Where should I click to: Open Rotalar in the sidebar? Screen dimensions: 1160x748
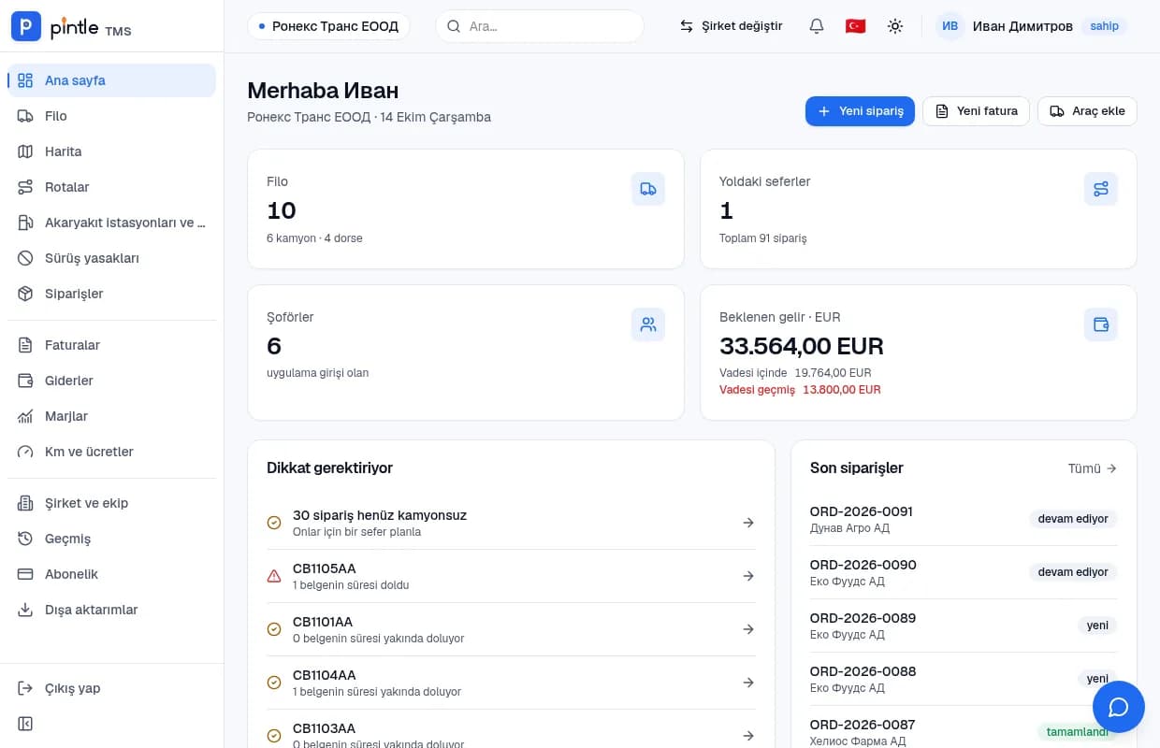pyautogui.click(x=112, y=187)
